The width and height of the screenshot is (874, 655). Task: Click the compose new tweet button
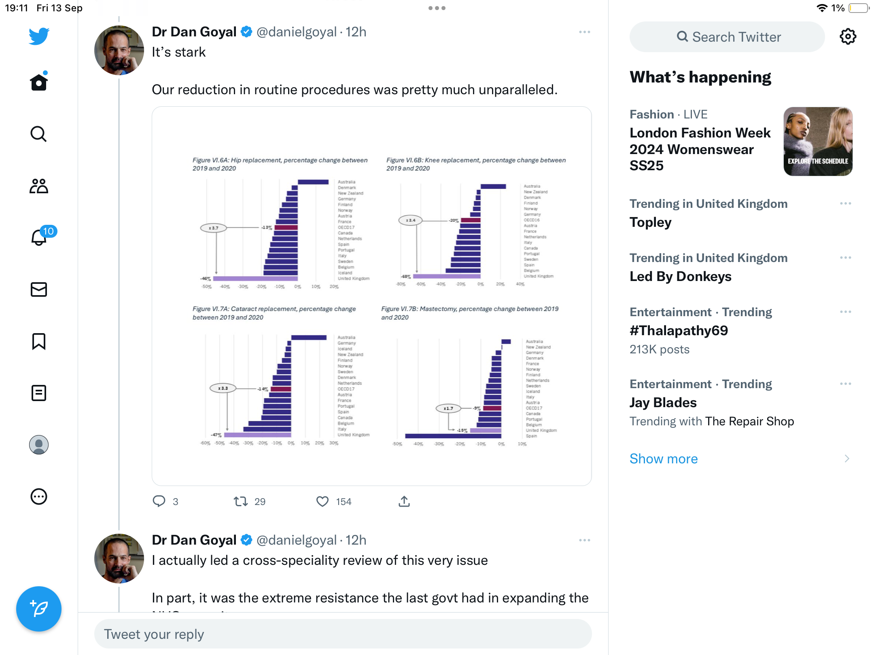[x=39, y=609]
